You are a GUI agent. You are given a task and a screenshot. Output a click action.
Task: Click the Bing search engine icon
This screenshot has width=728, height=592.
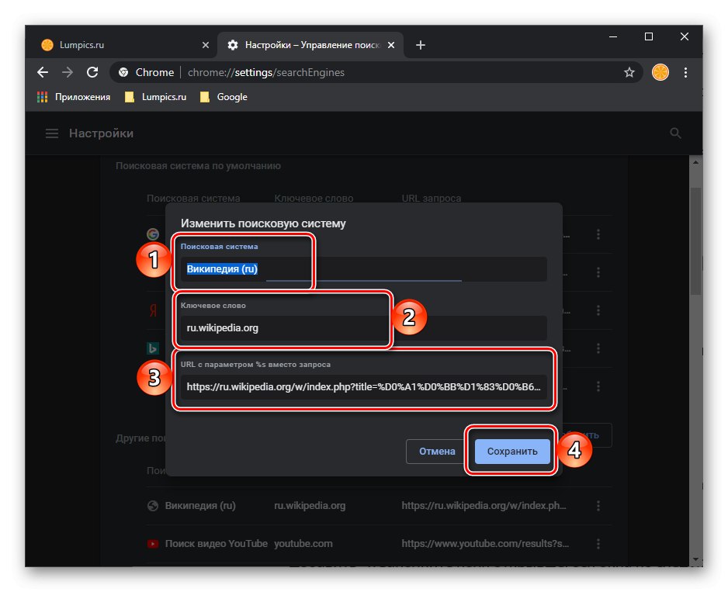[152, 349]
